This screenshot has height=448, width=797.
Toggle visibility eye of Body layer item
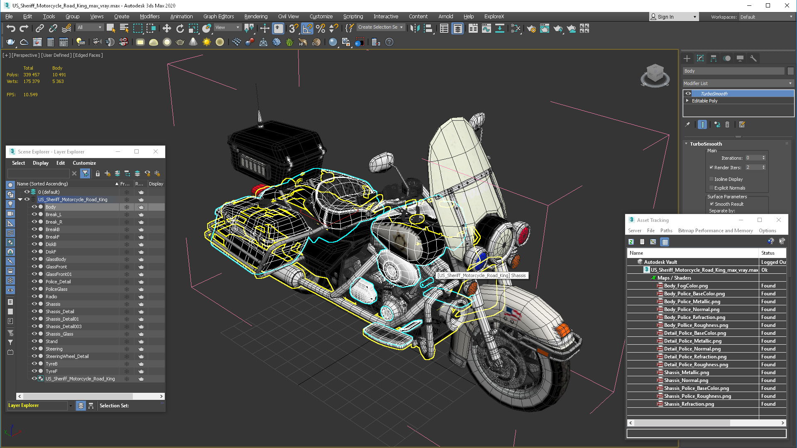34,207
